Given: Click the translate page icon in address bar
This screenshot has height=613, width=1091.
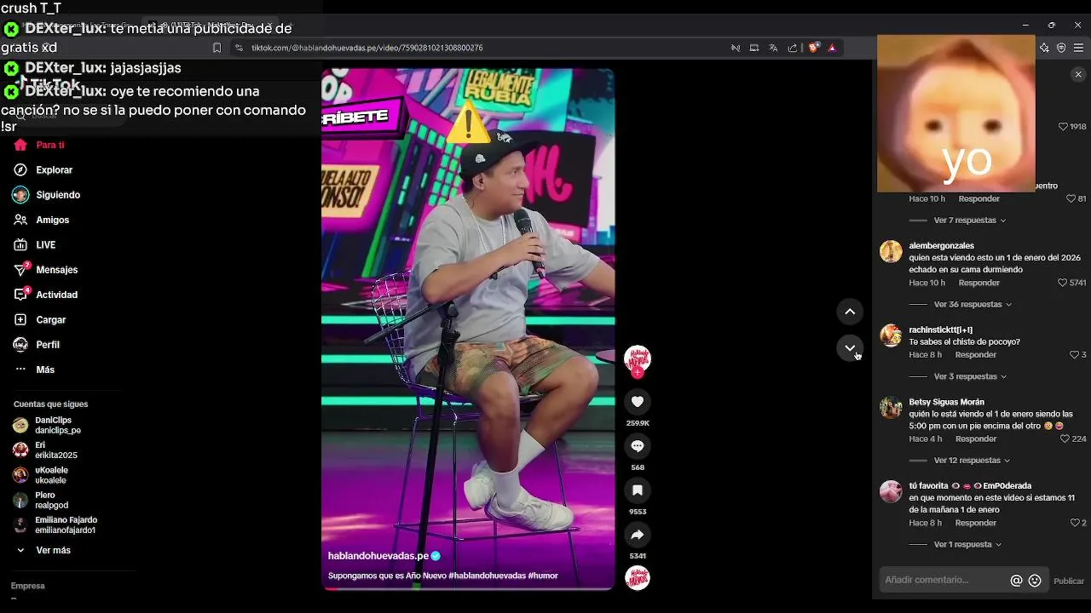Looking at the screenshot, I should pos(773,48).
